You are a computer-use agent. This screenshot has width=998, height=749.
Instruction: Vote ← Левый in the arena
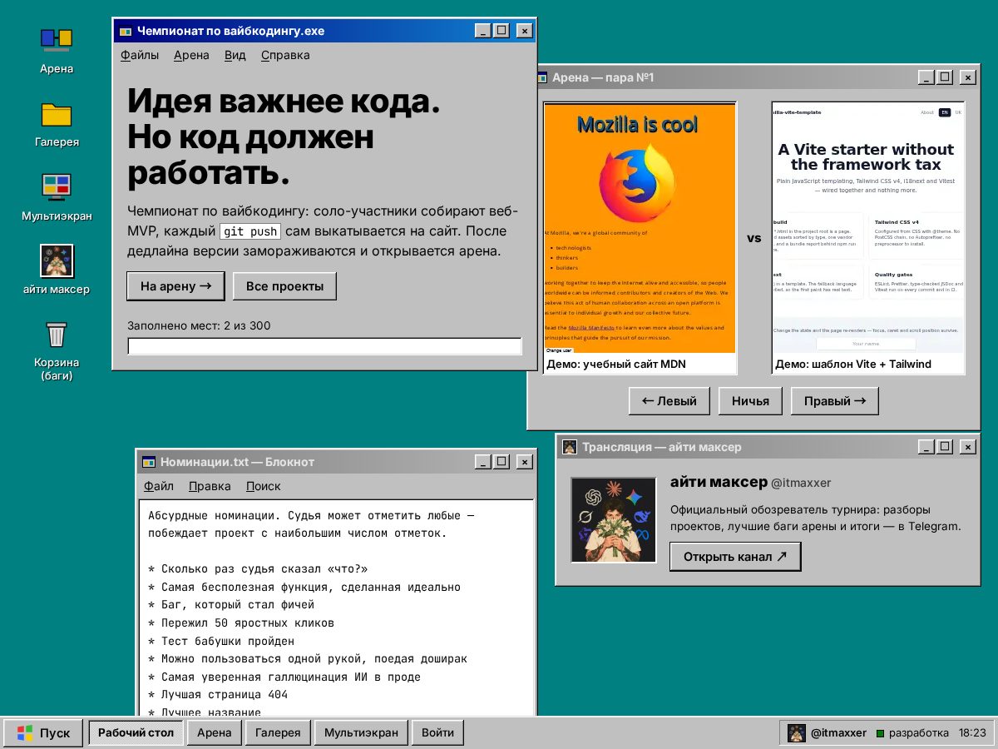pos(669,401)
